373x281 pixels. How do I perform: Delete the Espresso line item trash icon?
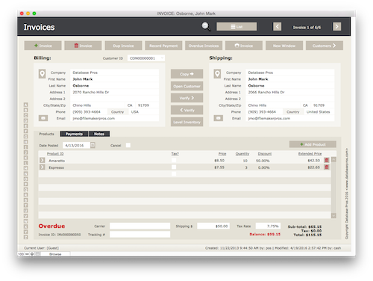pos(327,167)
